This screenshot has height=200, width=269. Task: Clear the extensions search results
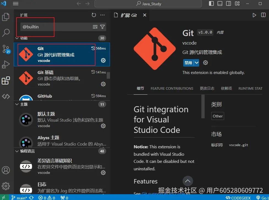[x=95, y=27]
